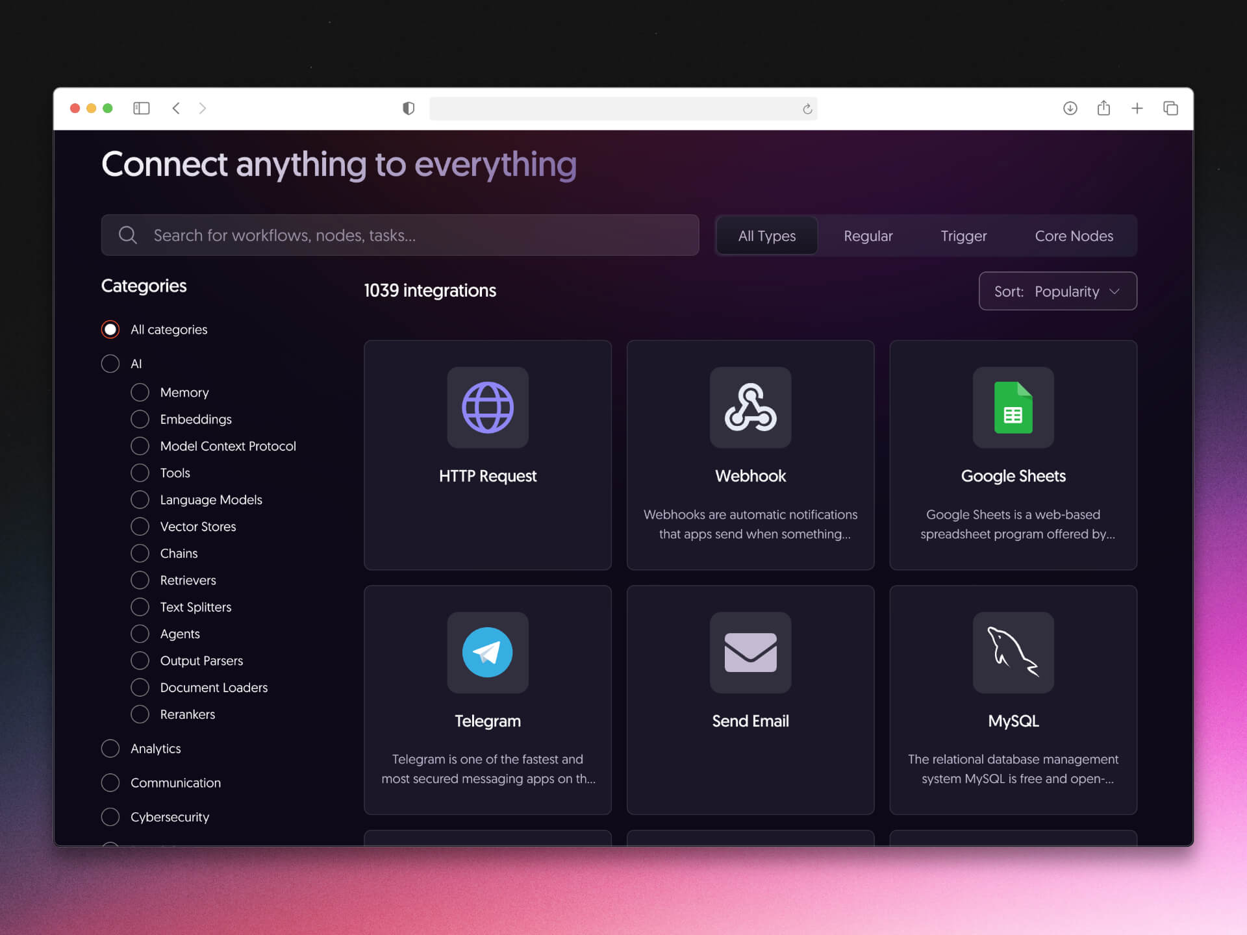This screenshot has width=1247, height=935.
Task: Select the All categories radio button
Action: (x=110, y=329)
